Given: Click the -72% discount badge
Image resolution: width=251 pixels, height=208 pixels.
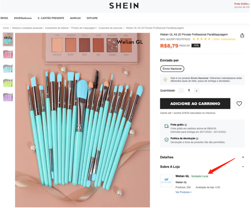Looking at the screenshot, I should pos(196,46).
